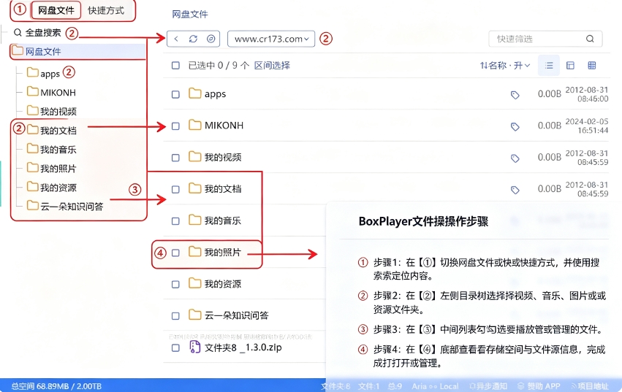
Task: Switch to the 网盘文件 tab
Action: [x=56, y=10]
